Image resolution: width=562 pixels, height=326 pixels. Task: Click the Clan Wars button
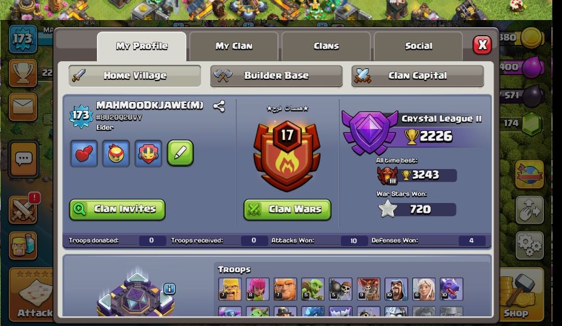point(287,210)
